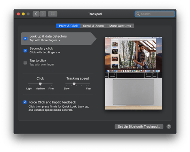Click the Secondary click label
The image size is (190, 152).
[41, 49]
